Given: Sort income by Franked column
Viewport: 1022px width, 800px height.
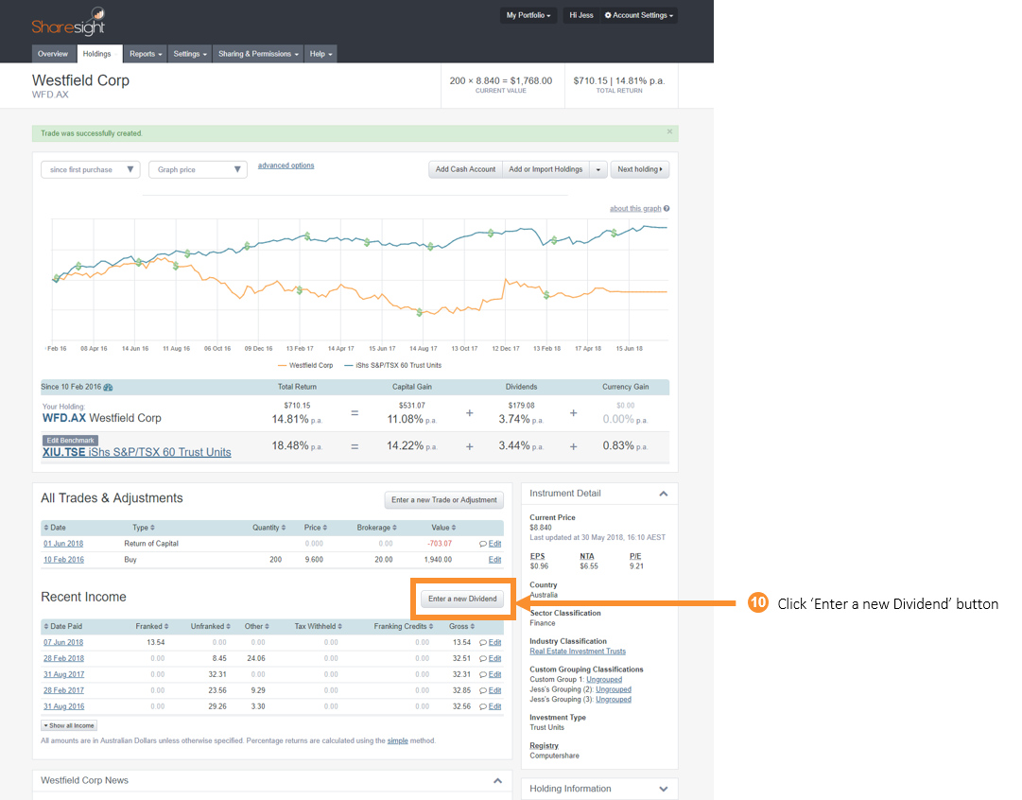Looking at the screenshot, I should [152, 627].
